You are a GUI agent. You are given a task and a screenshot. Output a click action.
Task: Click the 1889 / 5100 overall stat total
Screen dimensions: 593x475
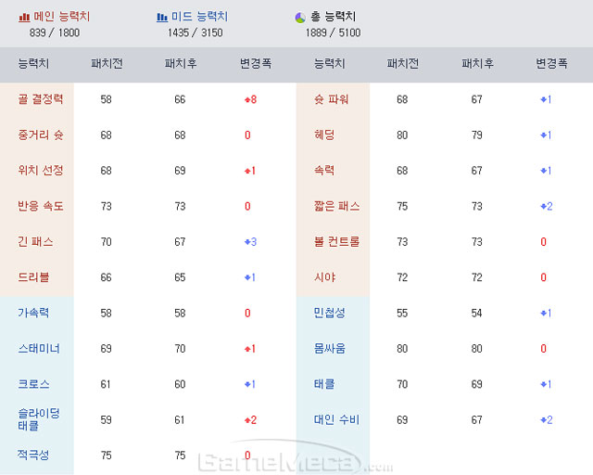click(334, 33)
